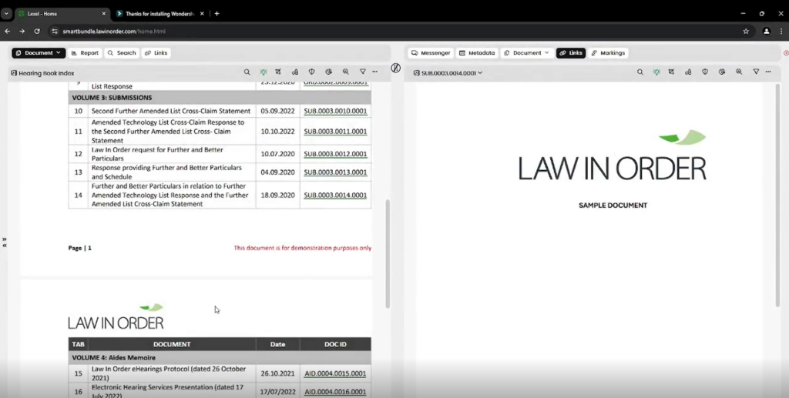Click the pie chart icon in left pane toolbar
Viewport: 789px width, 398px height.
[x=328, y=72]
